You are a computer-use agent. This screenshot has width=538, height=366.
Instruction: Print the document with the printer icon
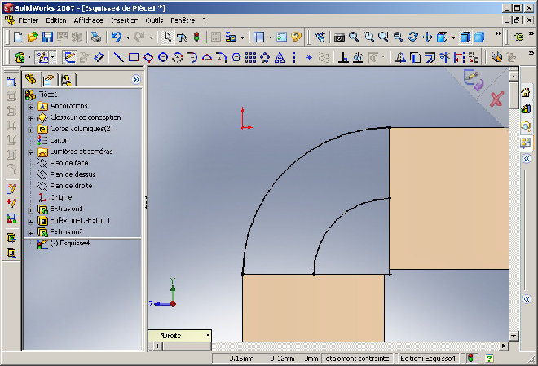pyautogui.click(x=96, y=37)
